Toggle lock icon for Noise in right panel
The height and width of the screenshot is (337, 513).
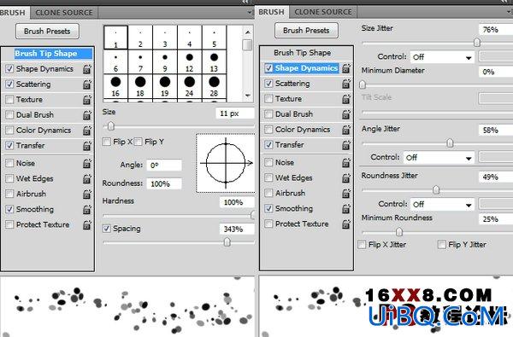coord(346,163)
